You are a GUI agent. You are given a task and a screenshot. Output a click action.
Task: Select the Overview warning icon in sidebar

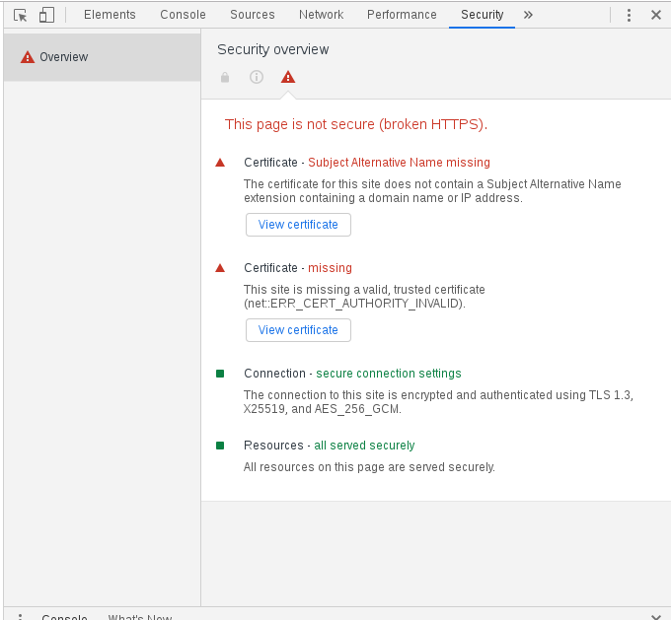[x=28, y=57]
